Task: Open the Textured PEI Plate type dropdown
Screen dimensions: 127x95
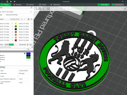Action: pyautogui.click(x=18, y=15)
